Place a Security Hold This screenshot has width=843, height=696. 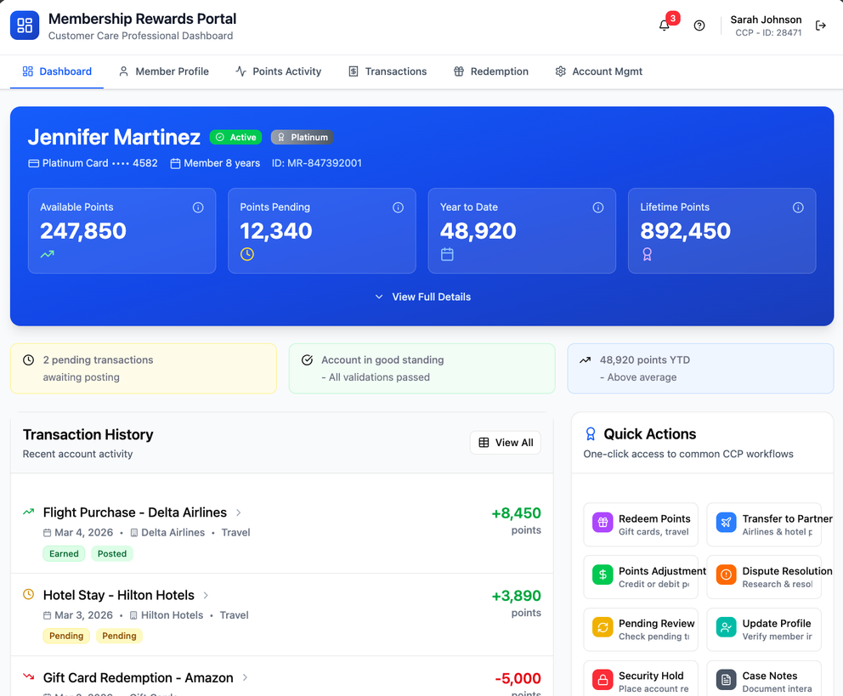641,679
